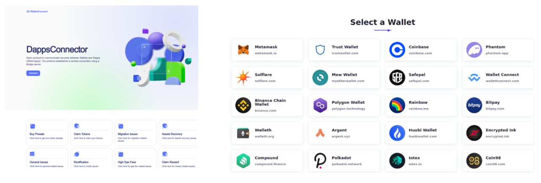Choose the Trust Wallet shield icon

(320, 50)
